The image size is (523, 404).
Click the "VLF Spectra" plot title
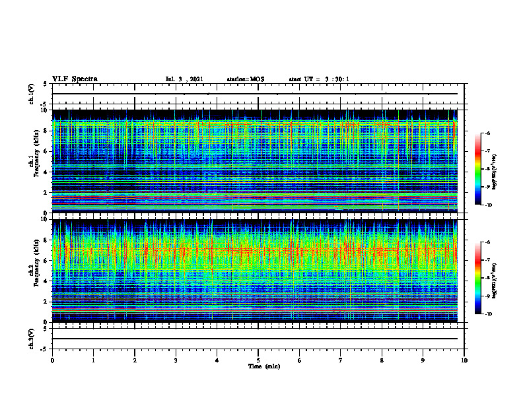[x=75, y=79]
